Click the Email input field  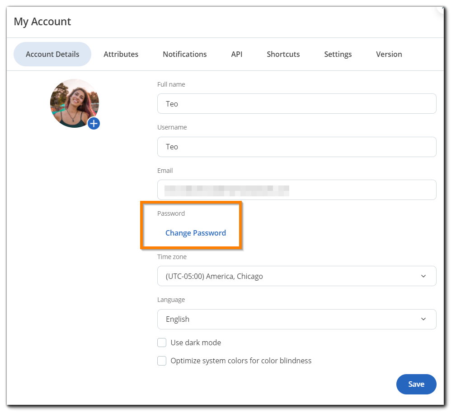pyautogui.click(x=296, y=190)
